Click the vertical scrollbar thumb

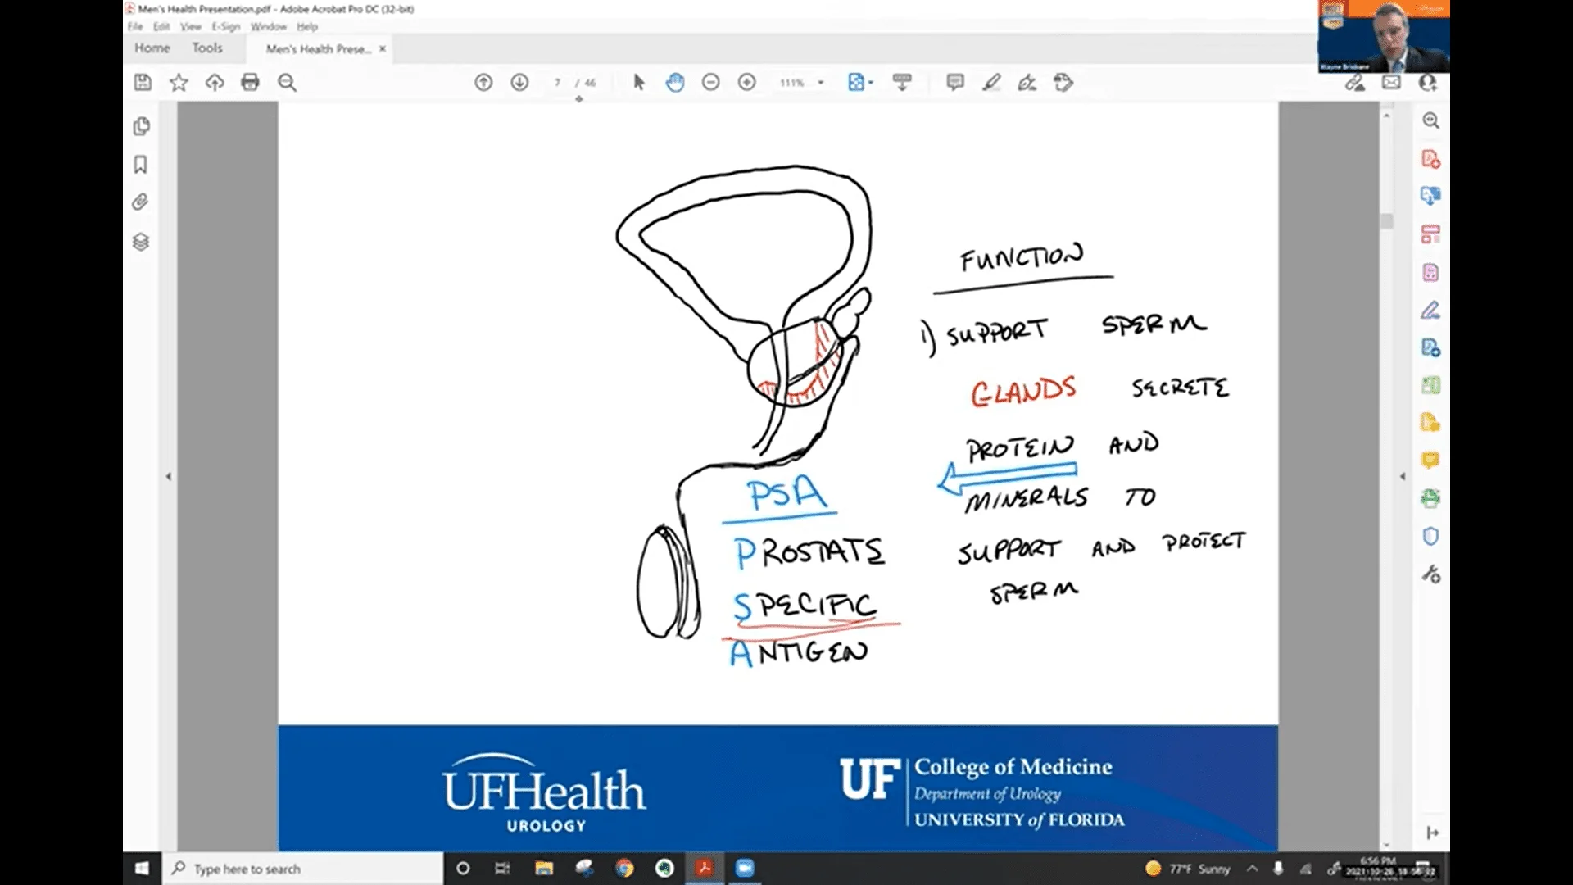coord(1386,221)
